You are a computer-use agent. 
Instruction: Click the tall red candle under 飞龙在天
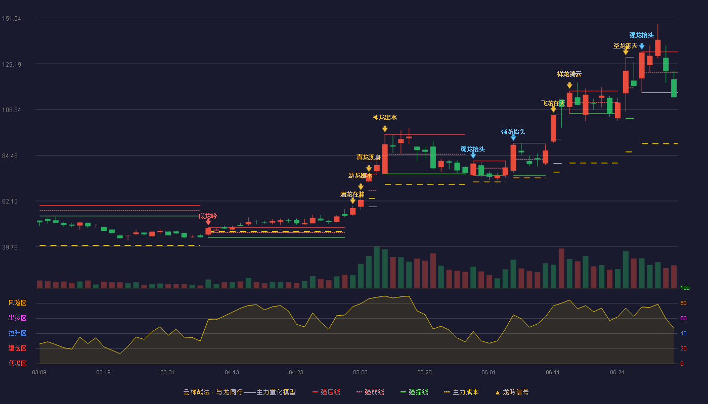point(553,128)
